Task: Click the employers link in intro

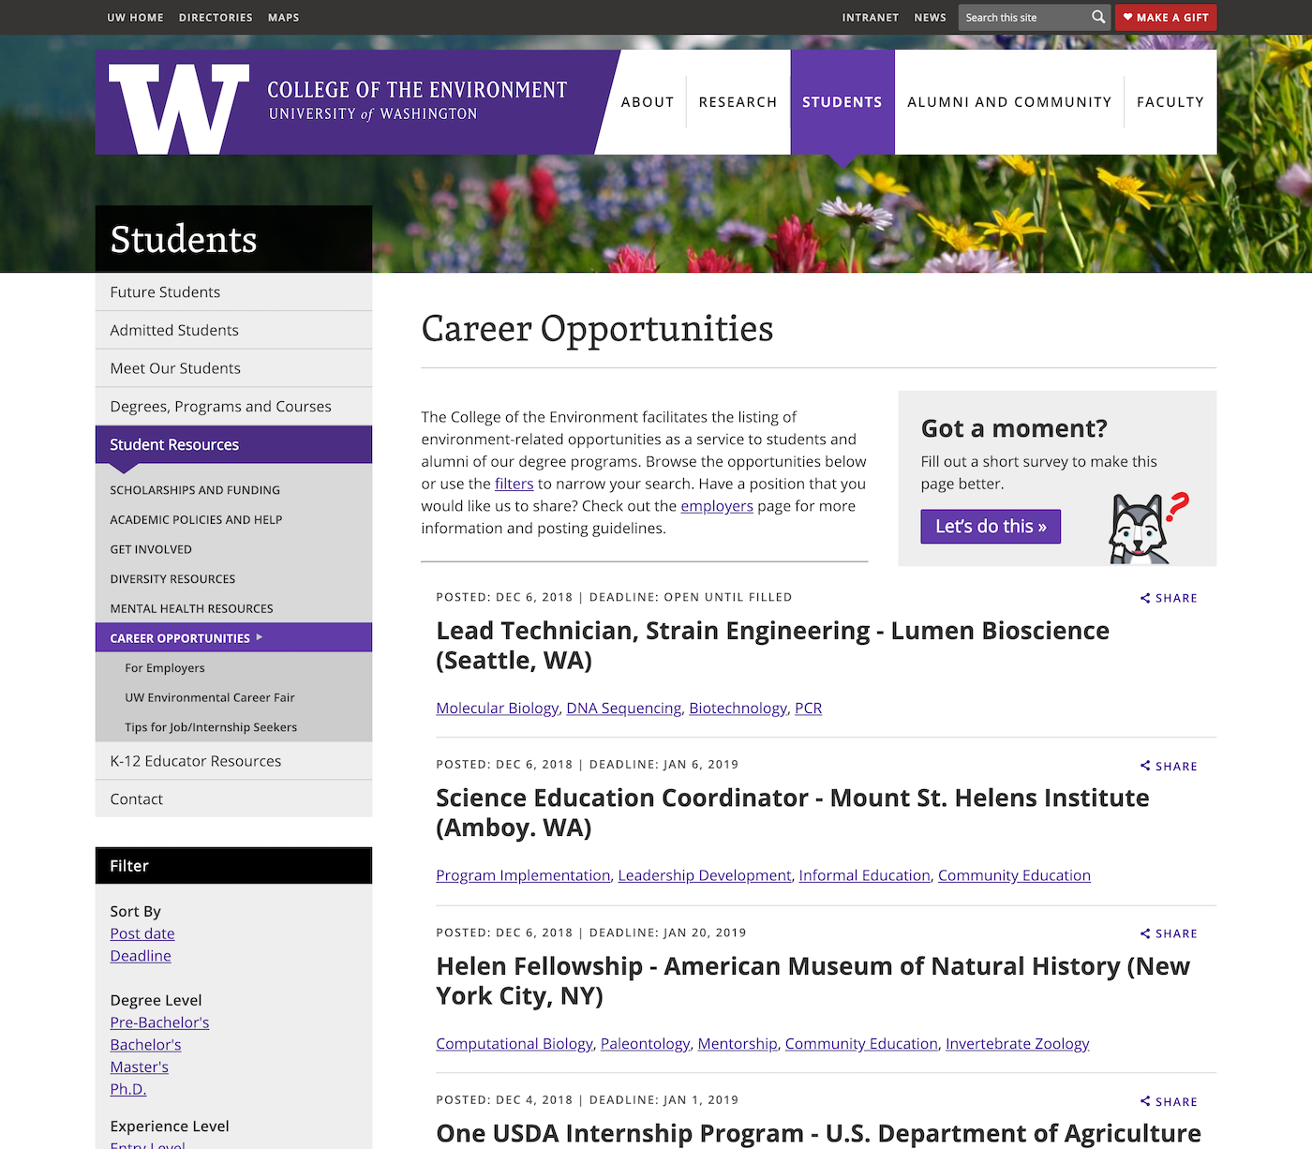Action: coord(717,506)
